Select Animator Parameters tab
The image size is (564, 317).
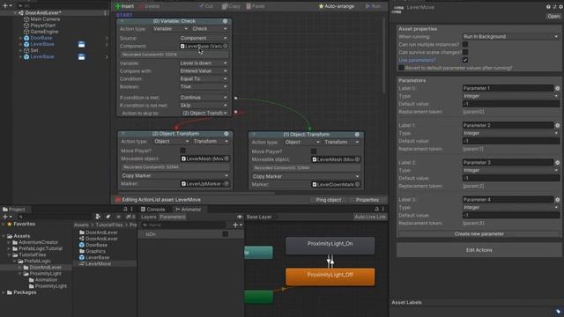tap(173, 217)
